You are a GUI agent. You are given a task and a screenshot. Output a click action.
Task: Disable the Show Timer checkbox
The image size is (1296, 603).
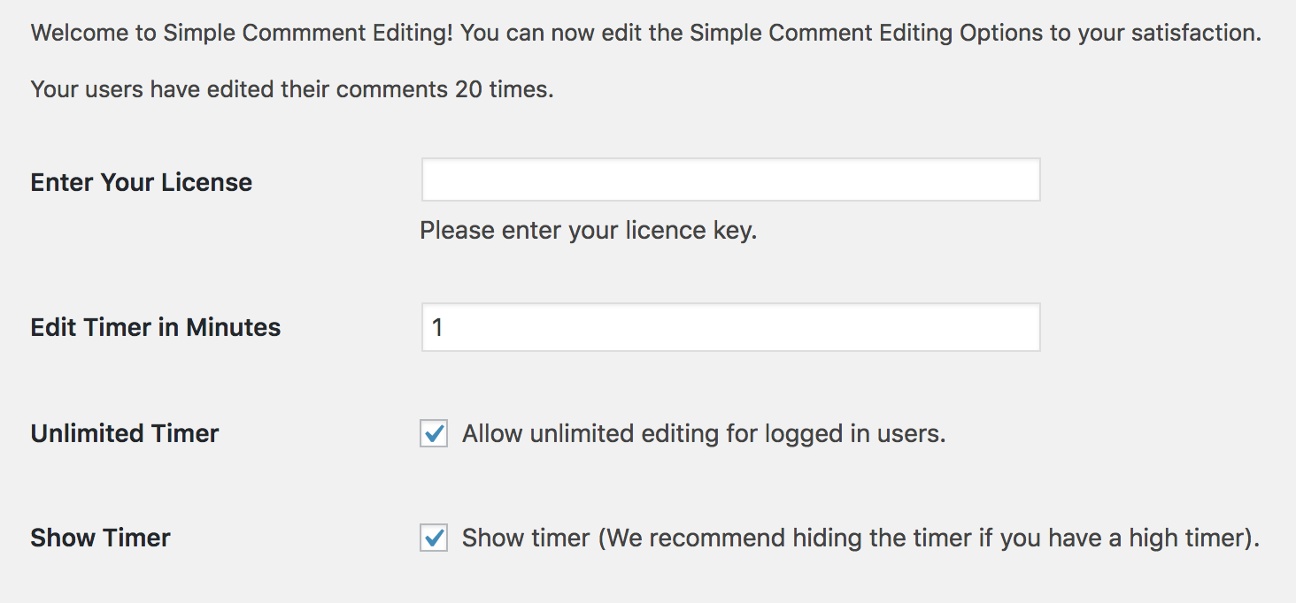[434, 538]
